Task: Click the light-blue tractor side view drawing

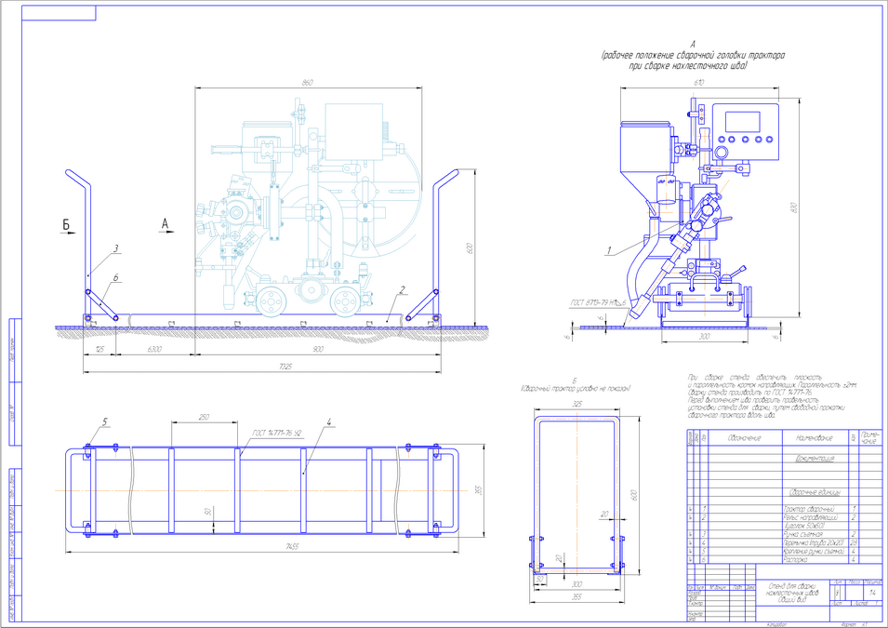Action: [x=309, y=207]
